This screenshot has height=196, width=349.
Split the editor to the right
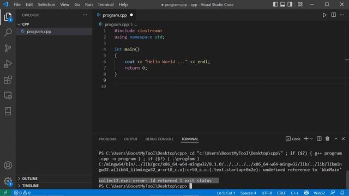(333, 15)
